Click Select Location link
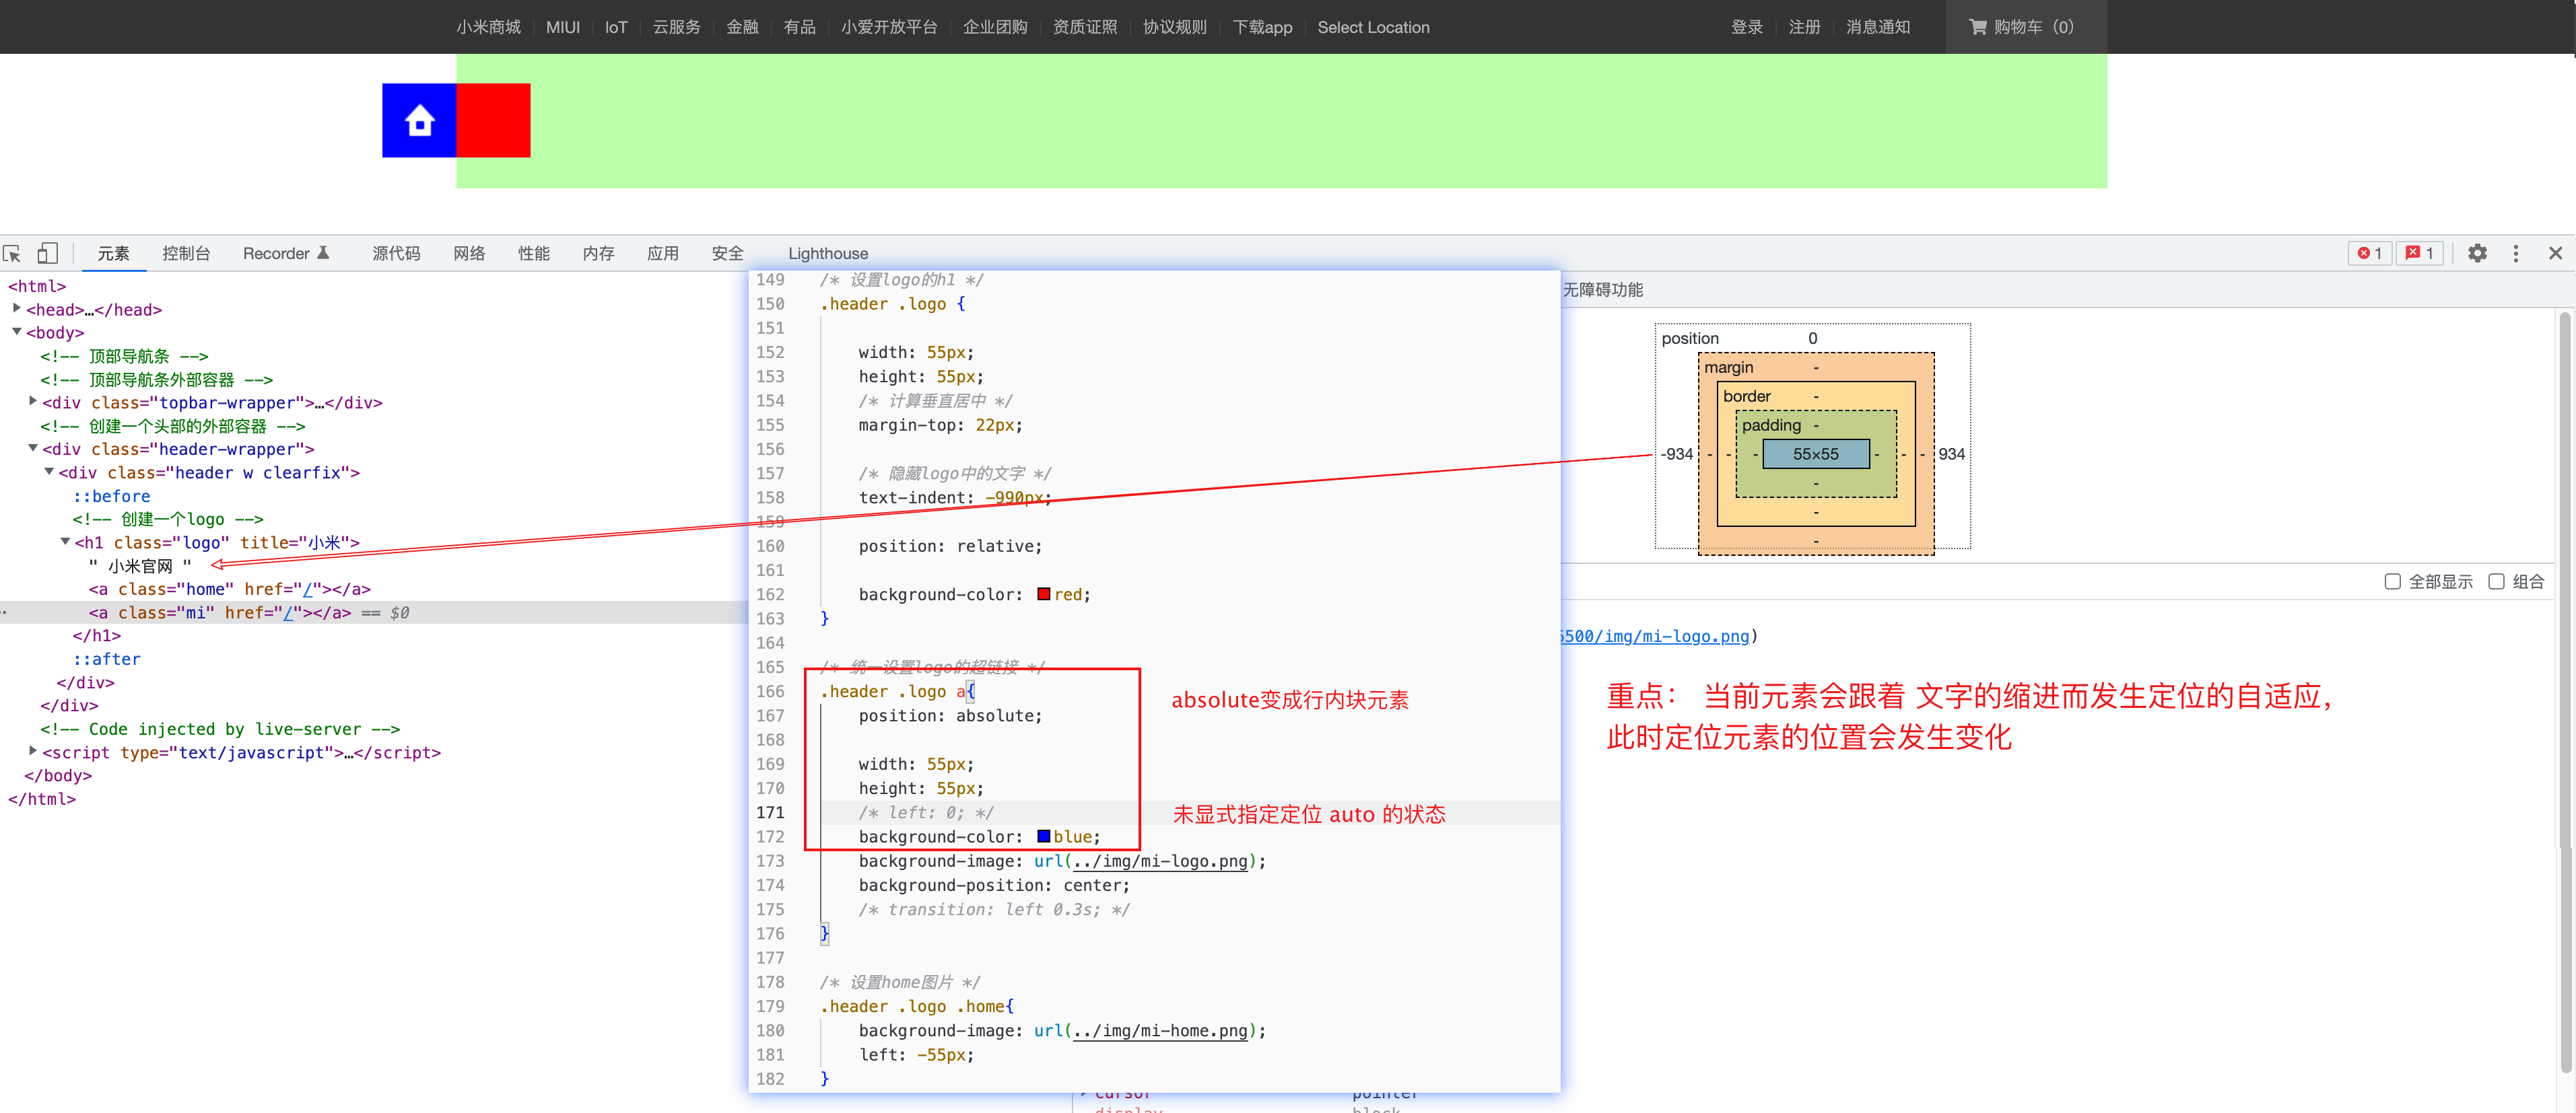The image size is (2576, 1113). click(1373, 27)
